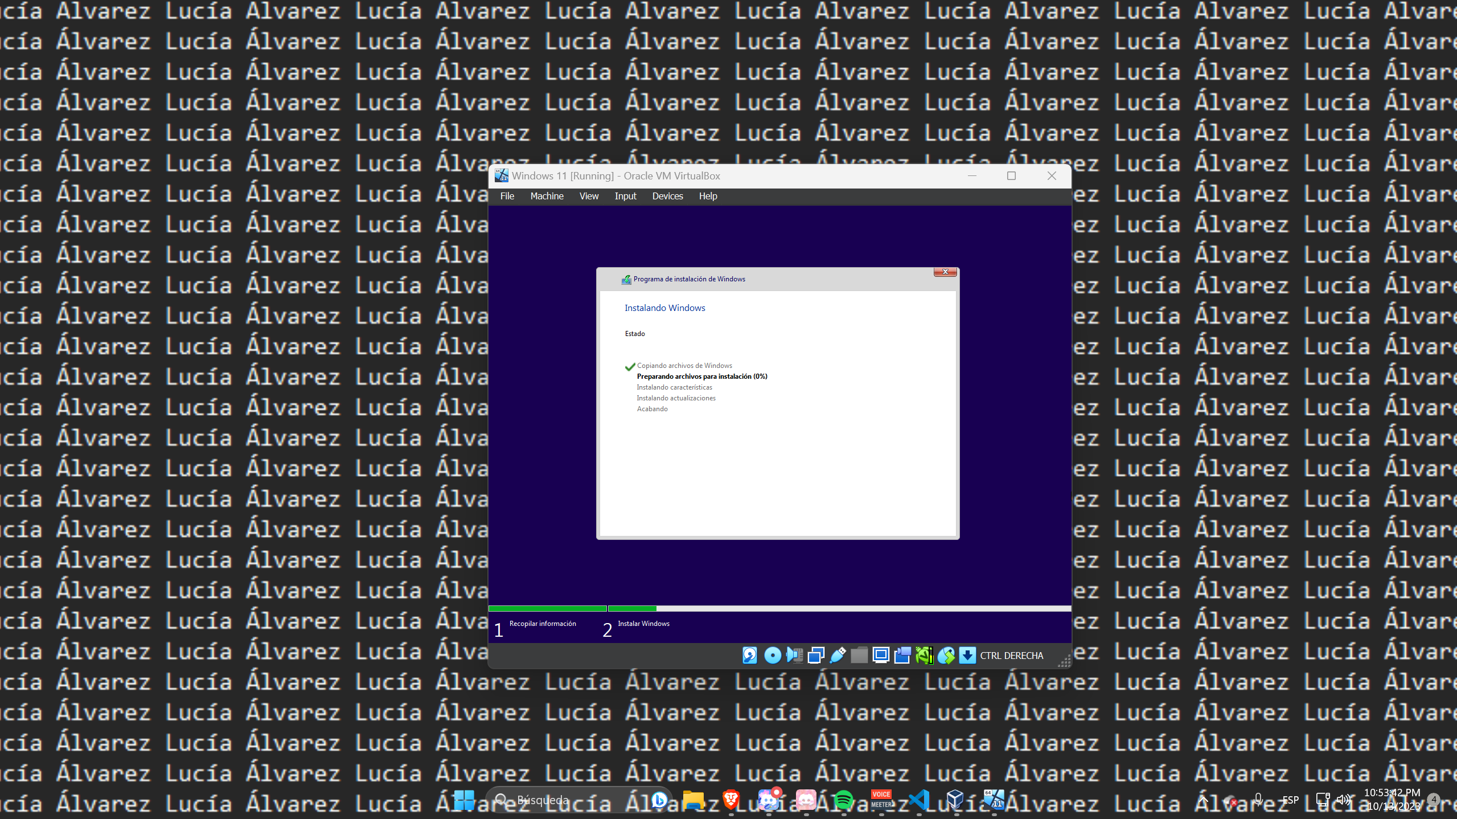Open the Devices menu
1457x819 pixels.
(x=667, y=196)
